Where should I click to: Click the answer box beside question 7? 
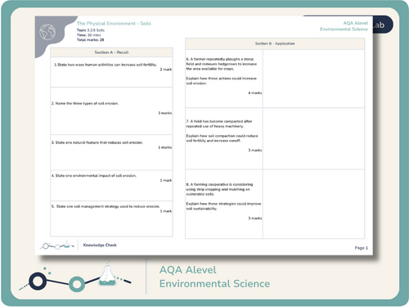[314, 138]
